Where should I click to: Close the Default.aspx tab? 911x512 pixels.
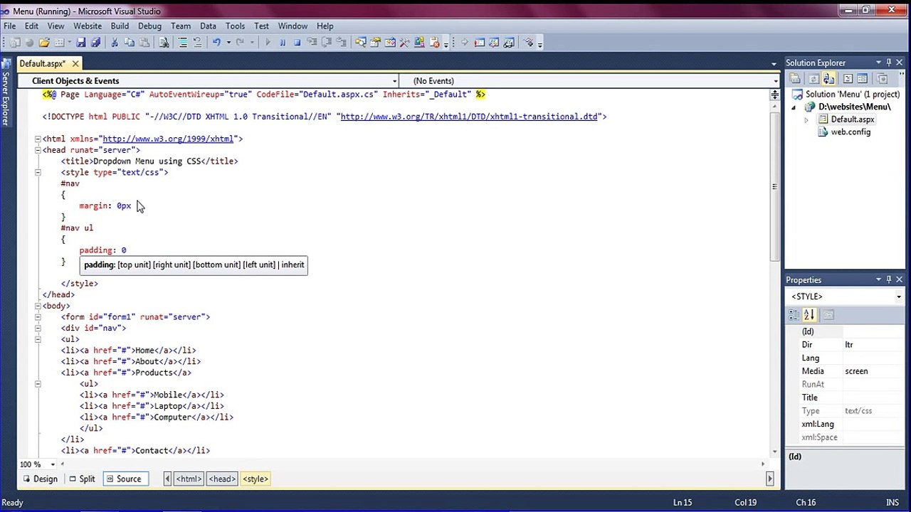[75, 63]
